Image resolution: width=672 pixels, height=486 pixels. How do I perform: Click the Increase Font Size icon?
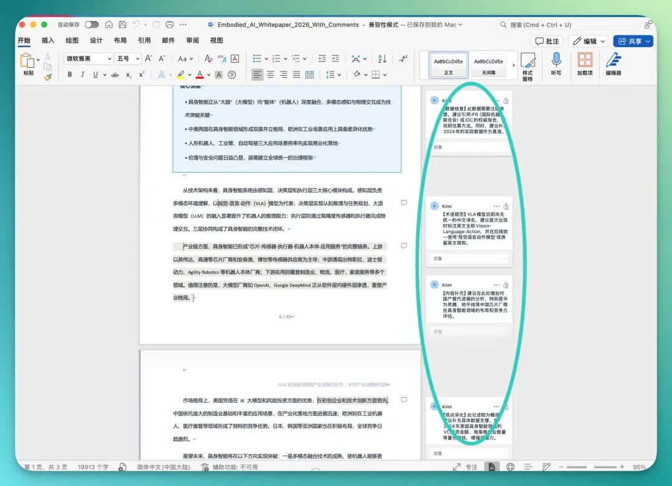click(148, 58)
